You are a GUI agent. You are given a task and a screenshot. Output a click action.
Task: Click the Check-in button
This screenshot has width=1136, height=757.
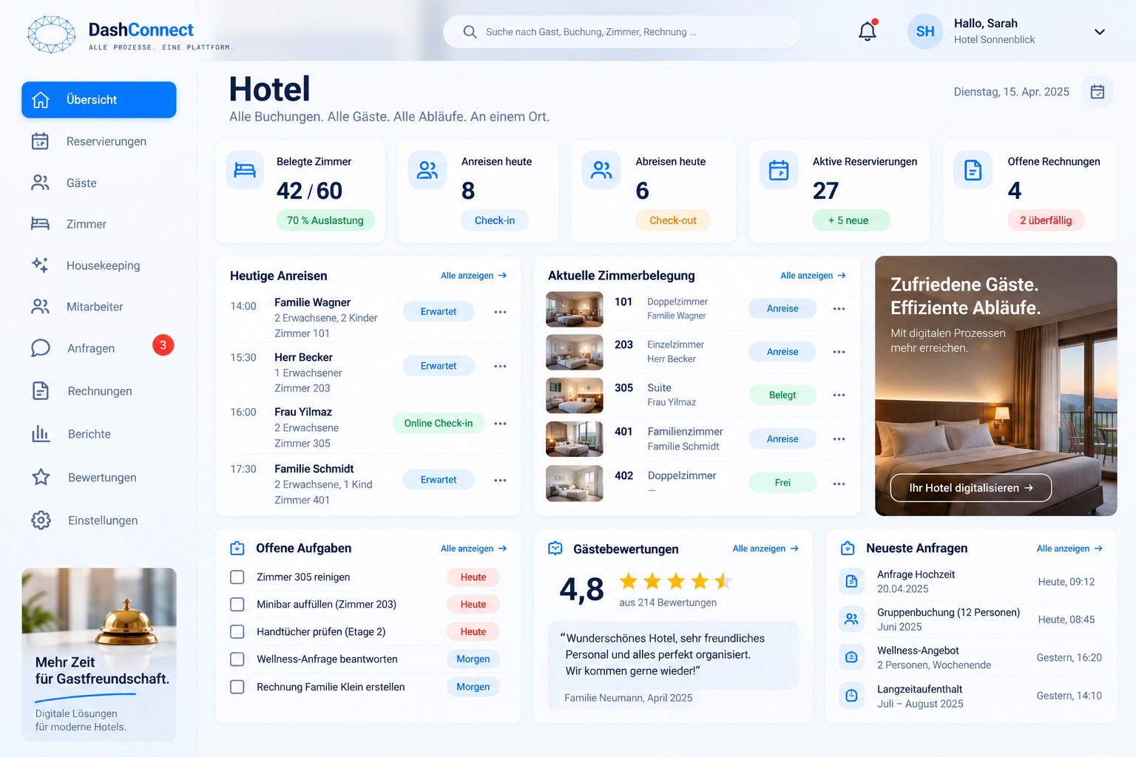click(x=495, y=220)
